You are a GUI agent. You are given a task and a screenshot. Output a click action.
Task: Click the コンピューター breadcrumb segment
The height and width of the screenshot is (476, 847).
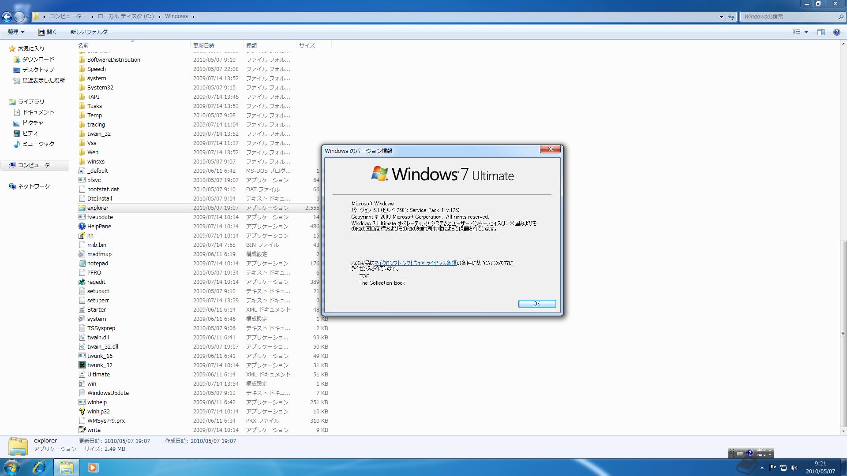[x=68, y=16]
